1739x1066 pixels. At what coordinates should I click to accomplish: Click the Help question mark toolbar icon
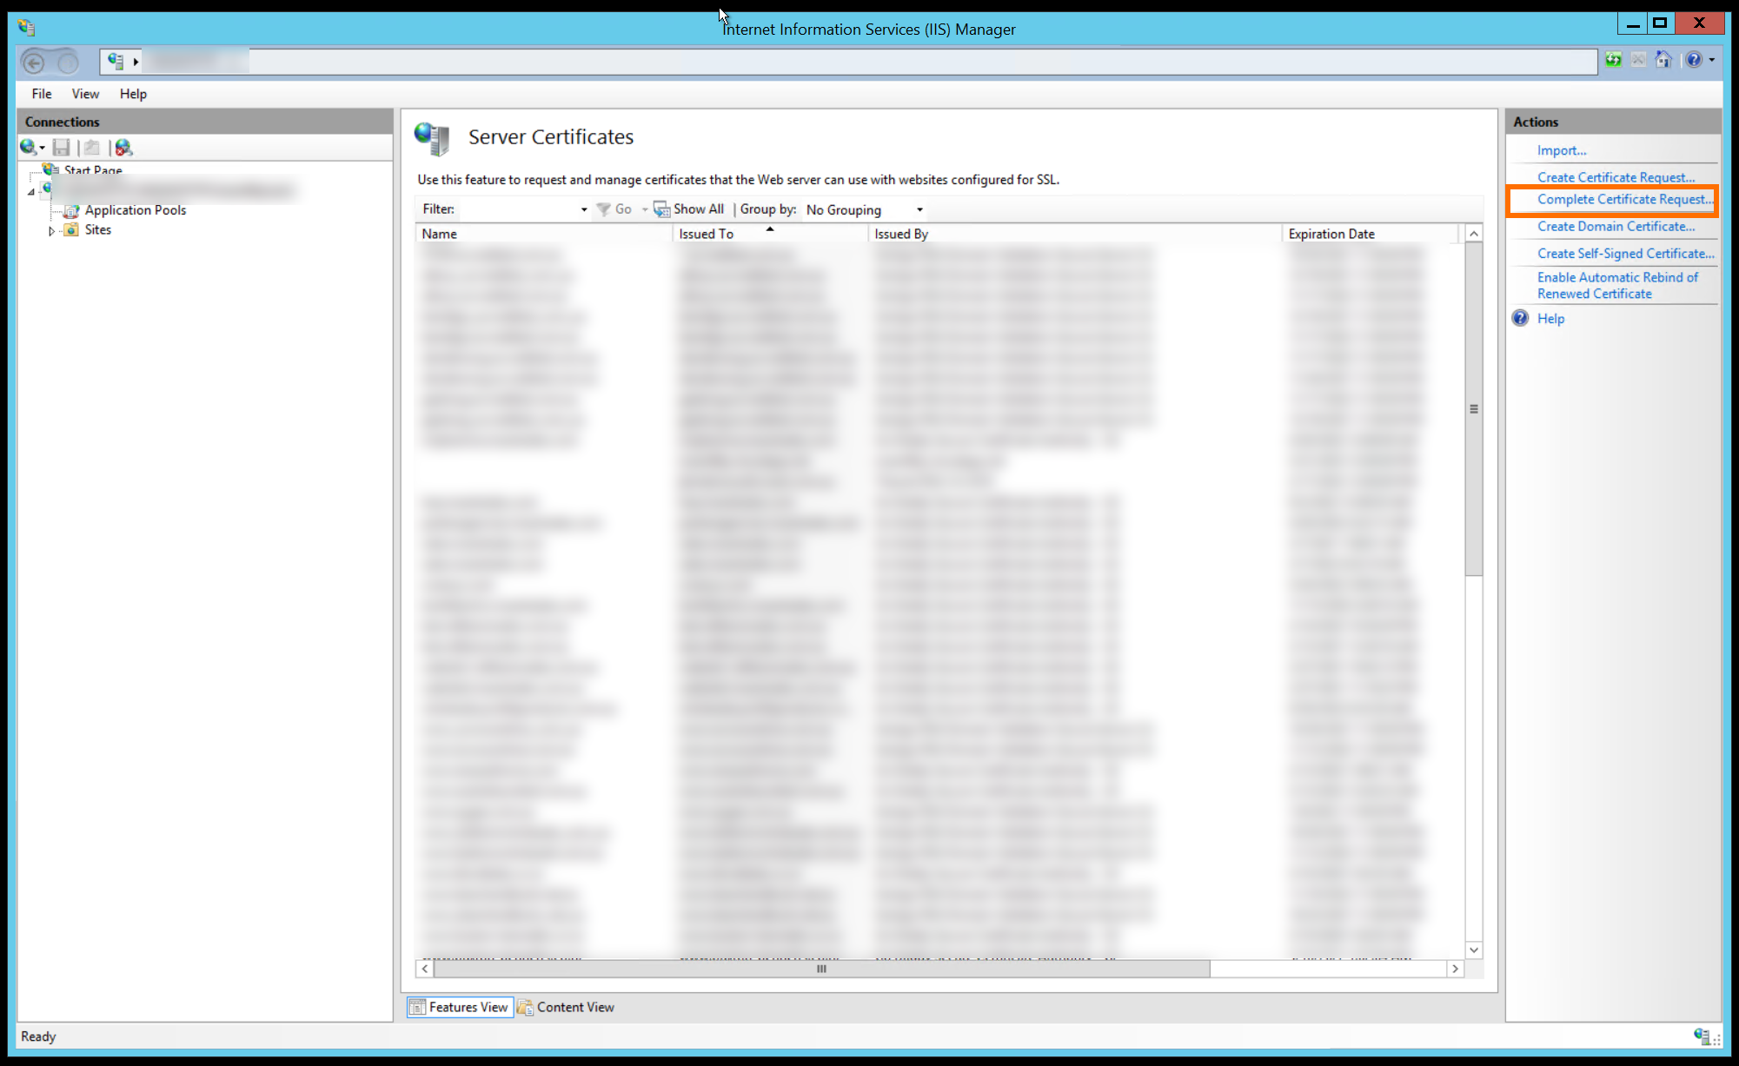[1694, 60]
